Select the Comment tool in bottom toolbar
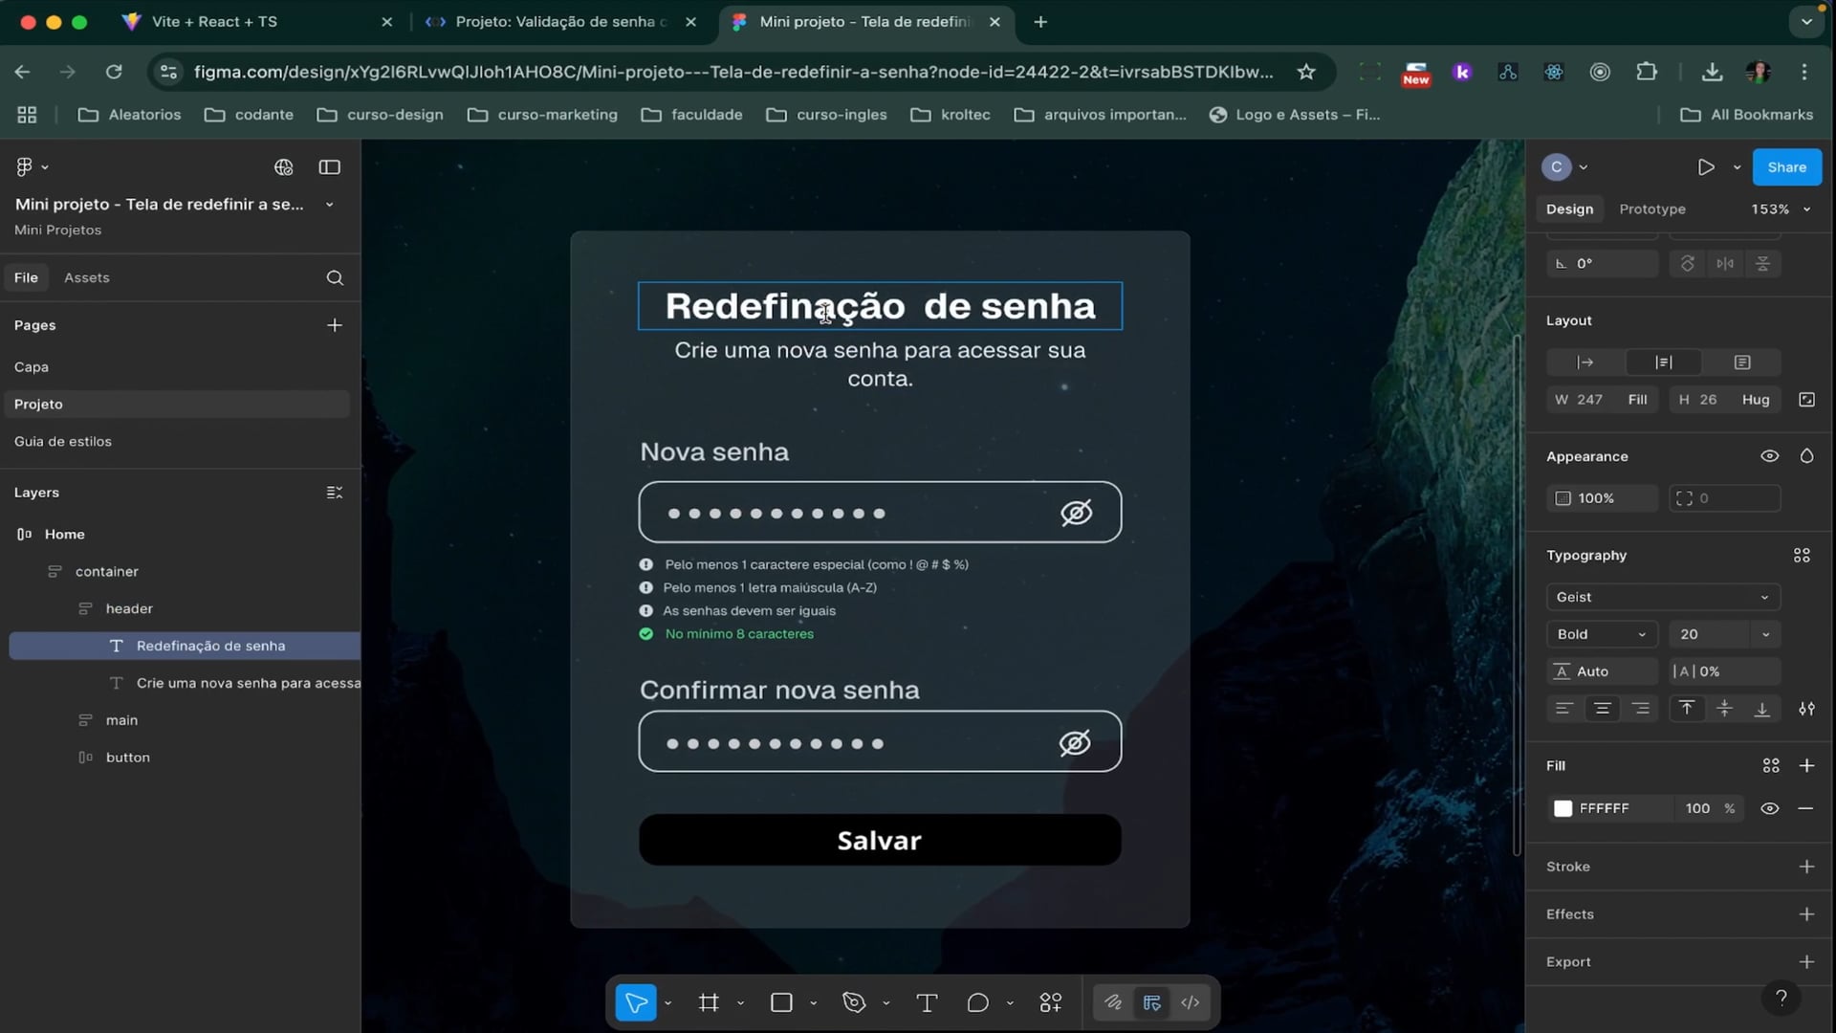This screenshot has width=1836, height=1033. pos(977,1002)
